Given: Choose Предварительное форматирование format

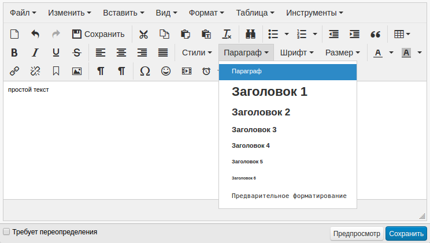Looking at the screenshot, I should [288, 196].
